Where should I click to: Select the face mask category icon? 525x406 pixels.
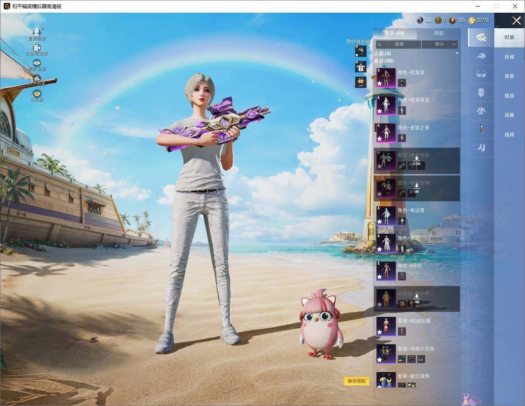point(481,92)
